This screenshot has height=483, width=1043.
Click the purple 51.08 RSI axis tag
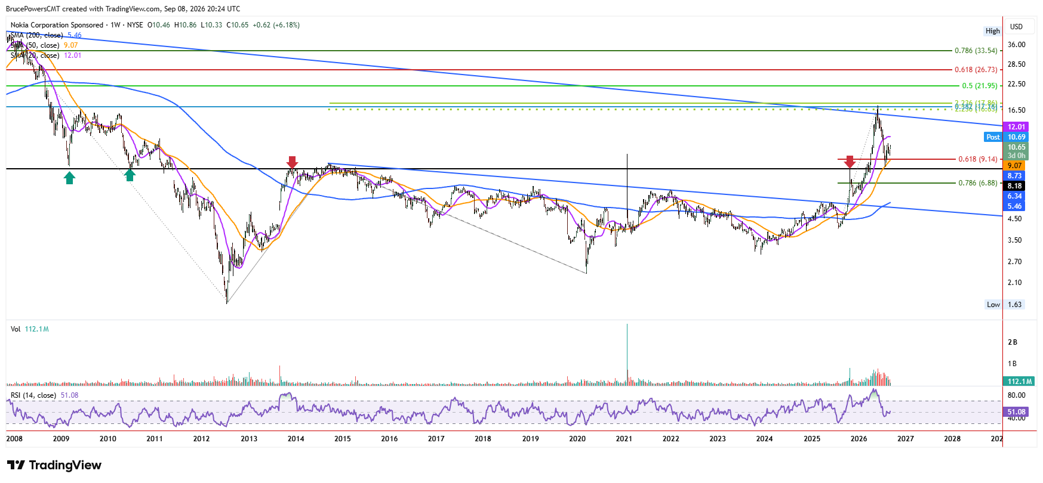[1016, 412]
